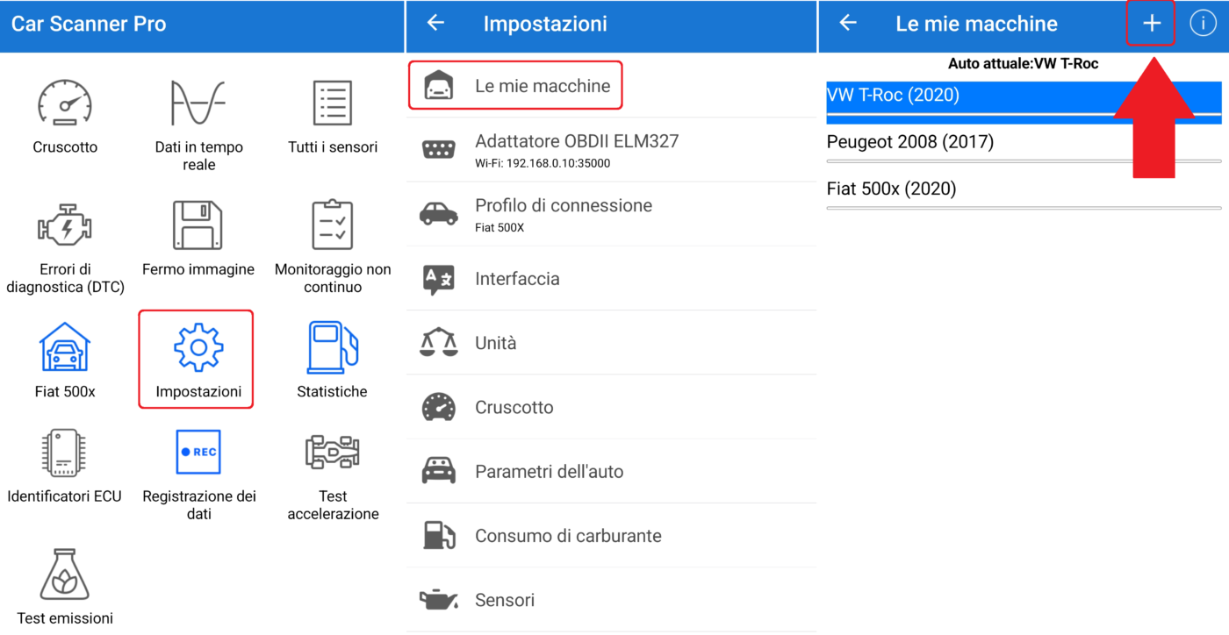Open Adattatore OBDII ELM327 settings
Image resolution: width=1229 pixels, height=635 pixels.
[x=612, y=149]
